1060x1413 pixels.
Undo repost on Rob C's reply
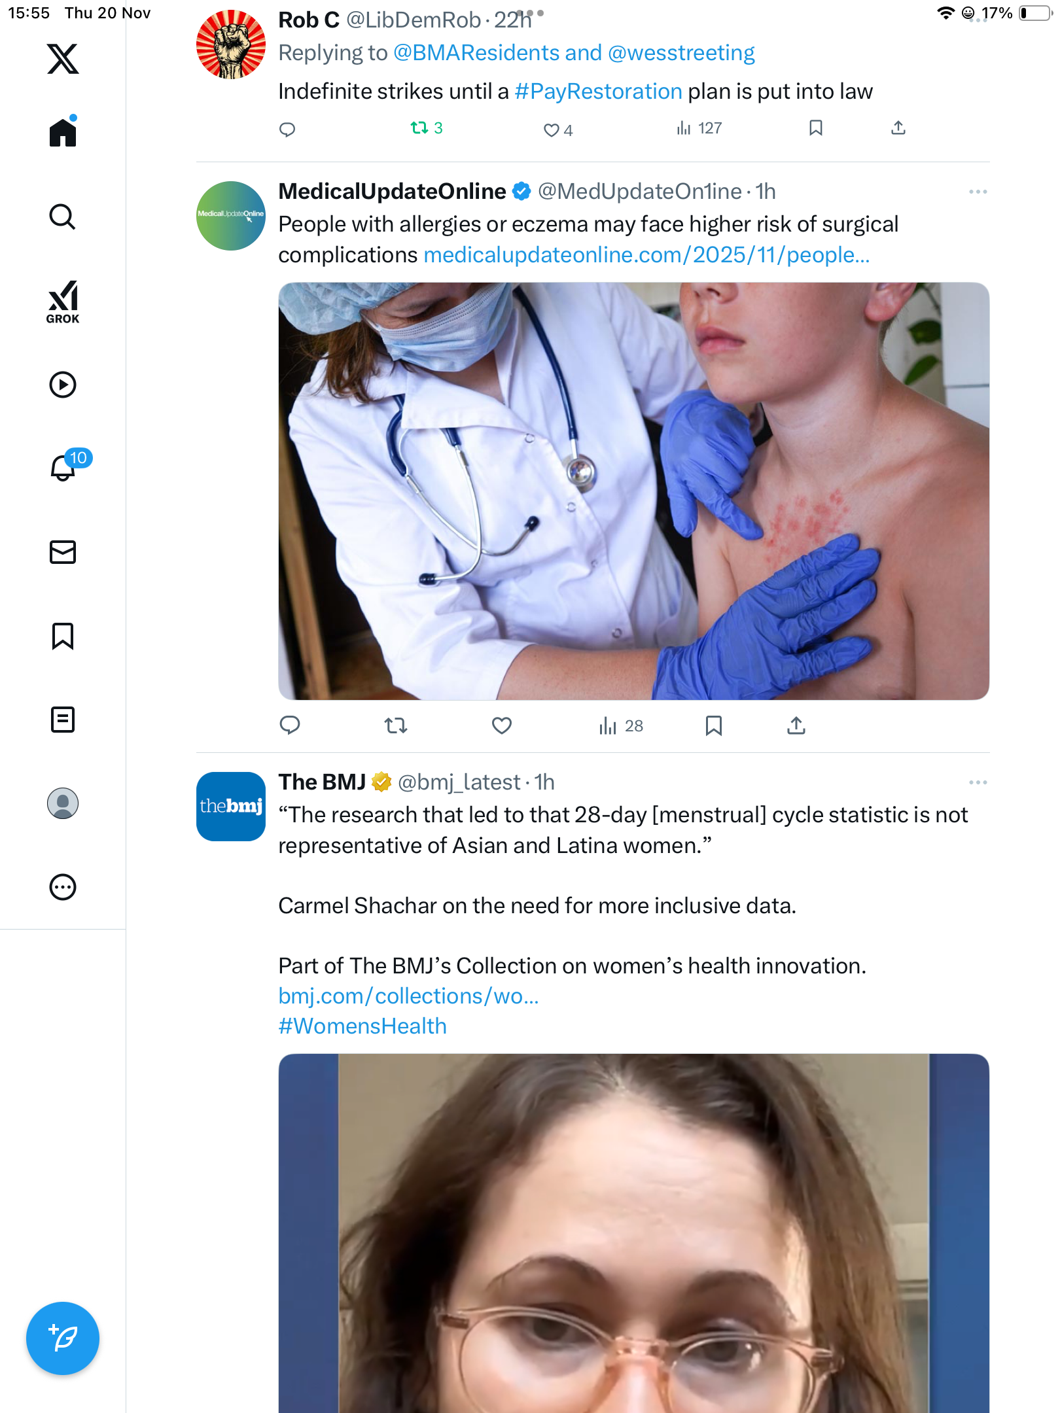tap(419, 128)
